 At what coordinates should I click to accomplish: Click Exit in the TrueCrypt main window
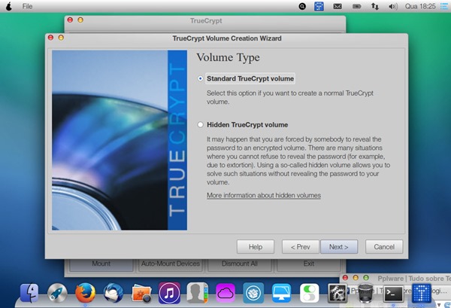309,265
